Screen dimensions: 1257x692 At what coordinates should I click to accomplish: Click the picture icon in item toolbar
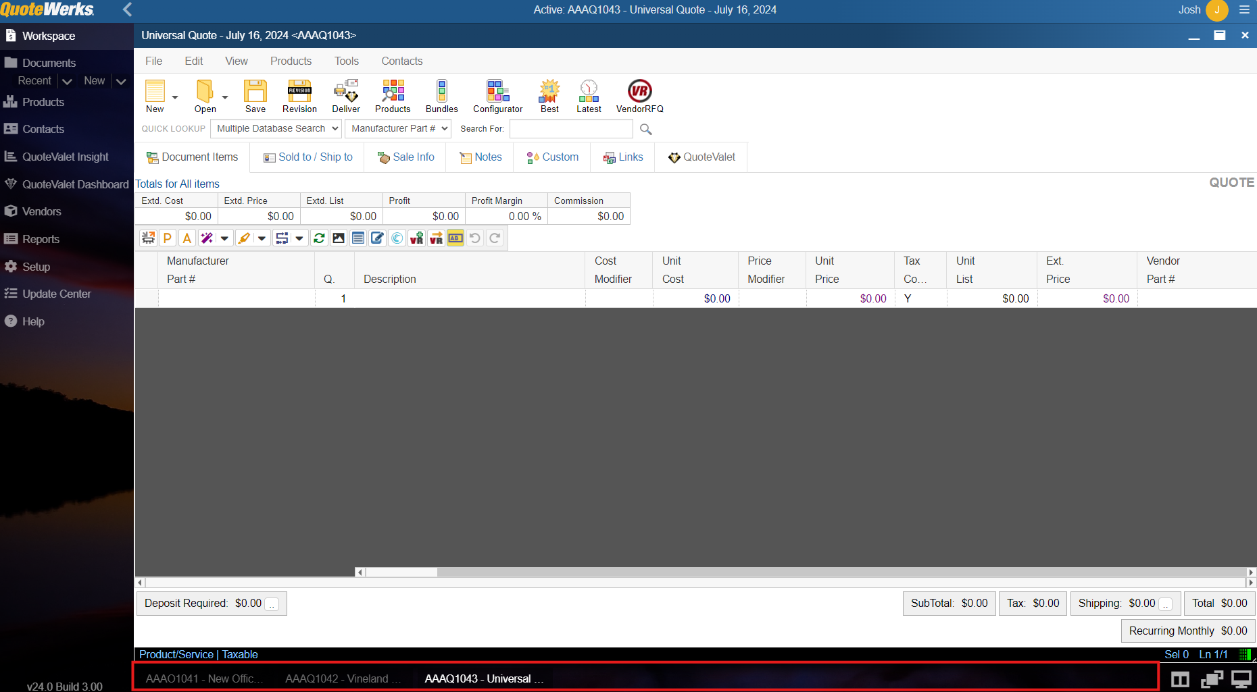coord(339,238)
